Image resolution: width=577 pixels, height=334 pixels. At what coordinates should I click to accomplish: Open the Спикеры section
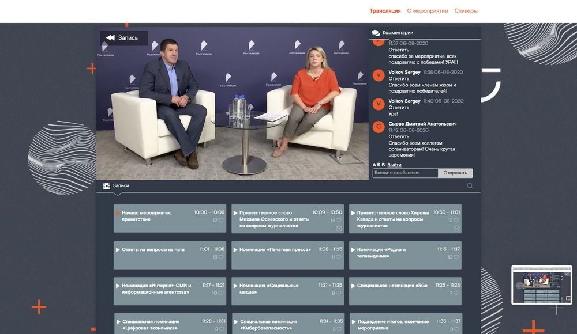467,10
